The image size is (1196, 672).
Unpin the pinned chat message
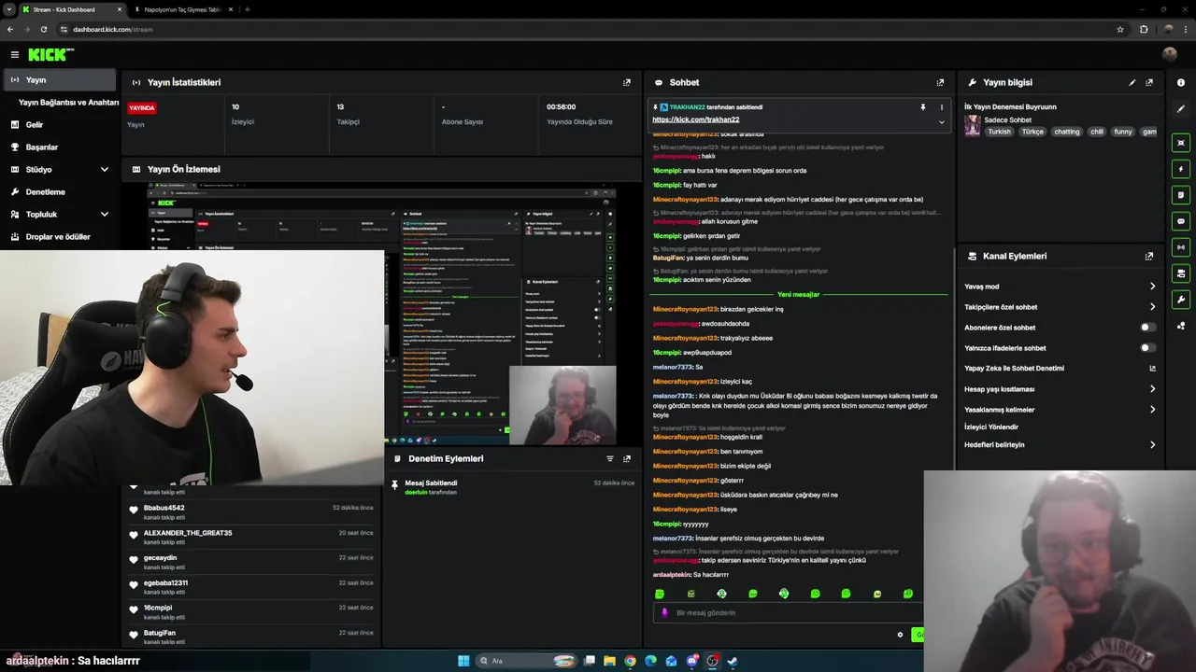[x=923, y=107]
